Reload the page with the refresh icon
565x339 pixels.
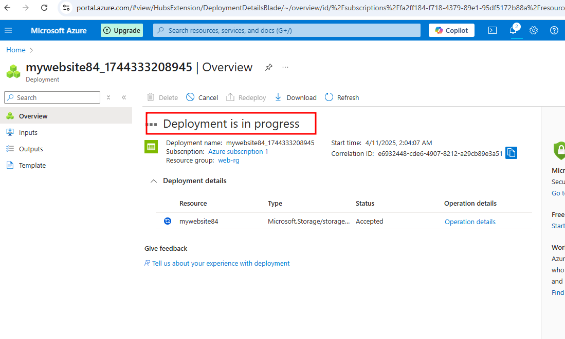(44, 8)
